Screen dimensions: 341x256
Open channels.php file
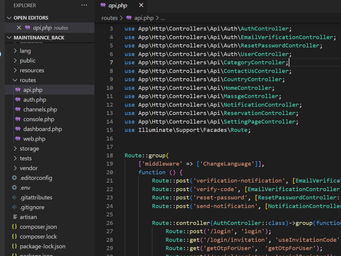40,110
